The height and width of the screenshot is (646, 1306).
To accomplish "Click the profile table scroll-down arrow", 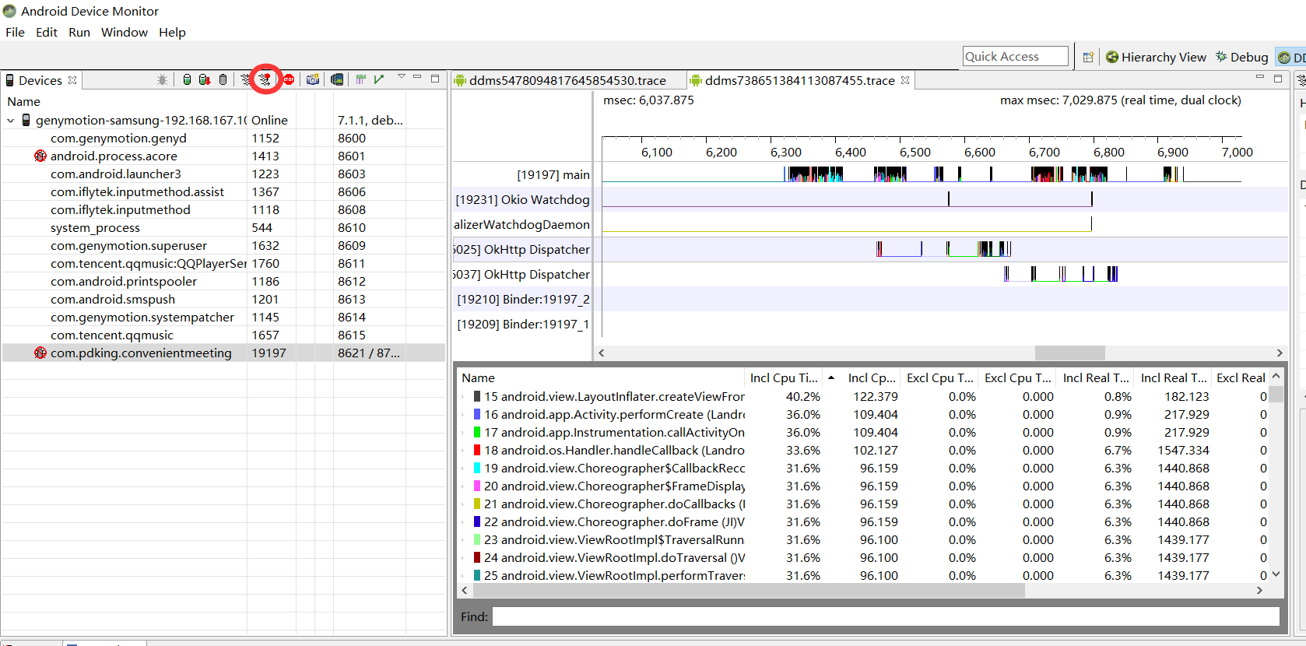I will click(x=1276, y=574).
